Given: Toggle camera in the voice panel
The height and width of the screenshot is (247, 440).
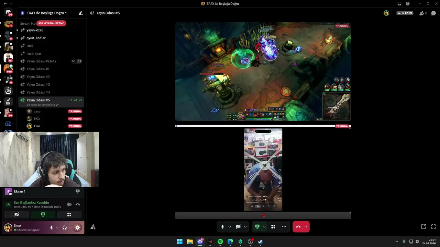Looking at the screenshot, I should [16, 214].
